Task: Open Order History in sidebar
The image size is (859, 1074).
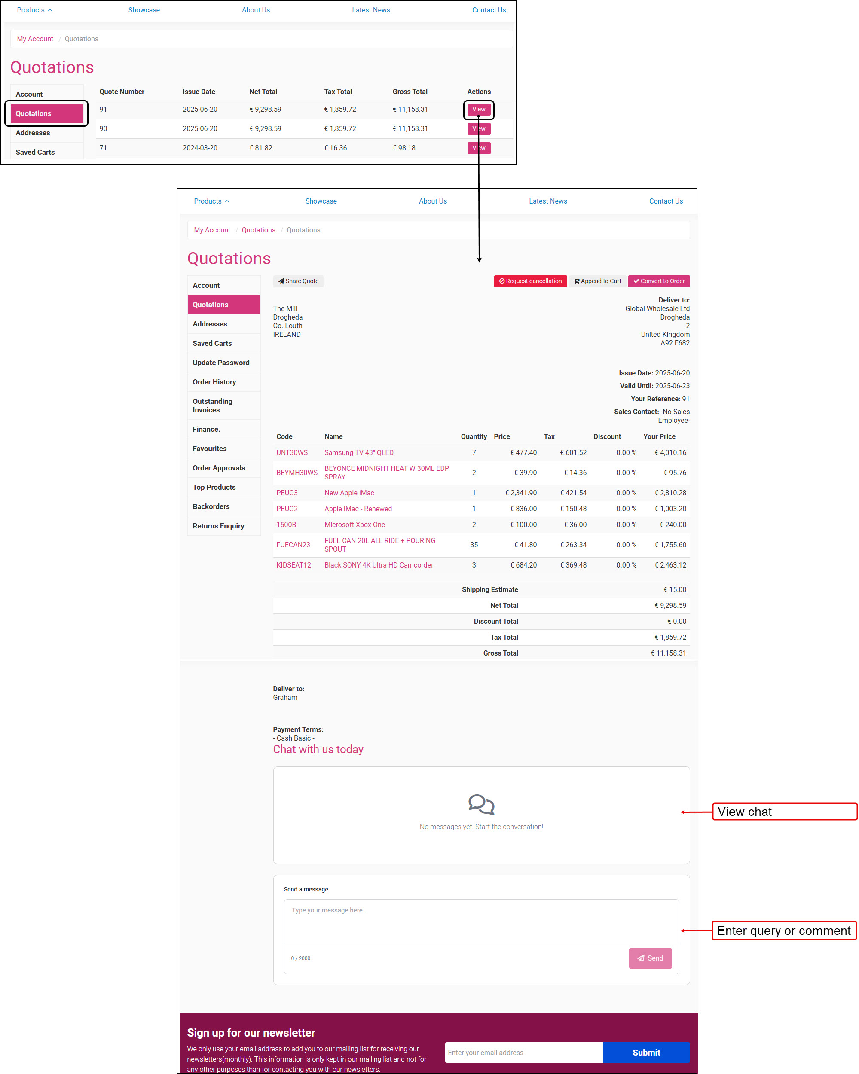Action: [x=224, y=382]
